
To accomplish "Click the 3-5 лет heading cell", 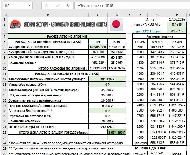I will (157, 42).
